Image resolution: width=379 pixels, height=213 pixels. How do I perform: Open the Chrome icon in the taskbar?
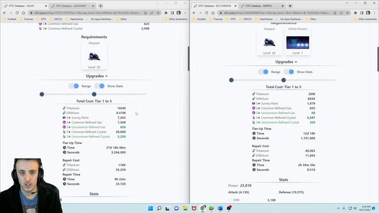pos(203,208)
